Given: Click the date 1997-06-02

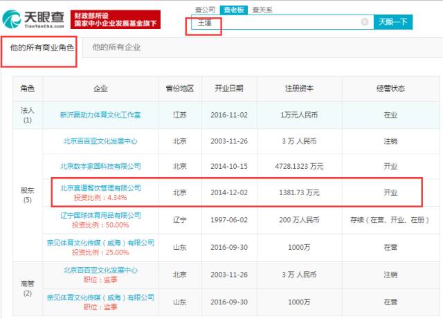Looking at the screenshot, I should [x=229, y=220].
